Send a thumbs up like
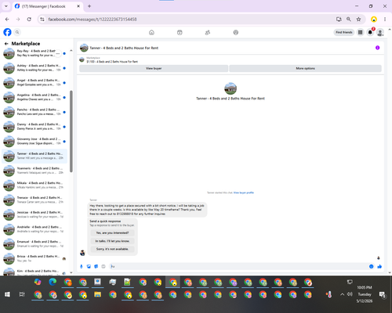The width and height of the screenshot is (392, 313). tap(379, 266)
